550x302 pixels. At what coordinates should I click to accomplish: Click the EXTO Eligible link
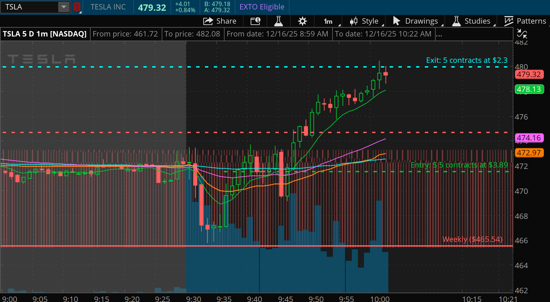tap(262, 7)
